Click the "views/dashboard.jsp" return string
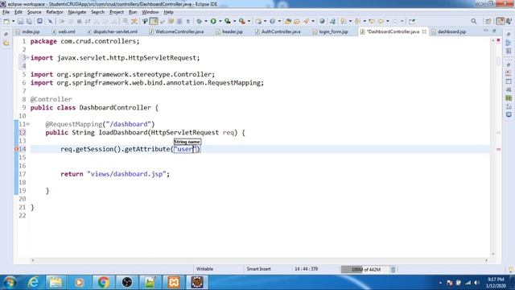This screenshot has width=515, height=290. click(x=127, y=174)
